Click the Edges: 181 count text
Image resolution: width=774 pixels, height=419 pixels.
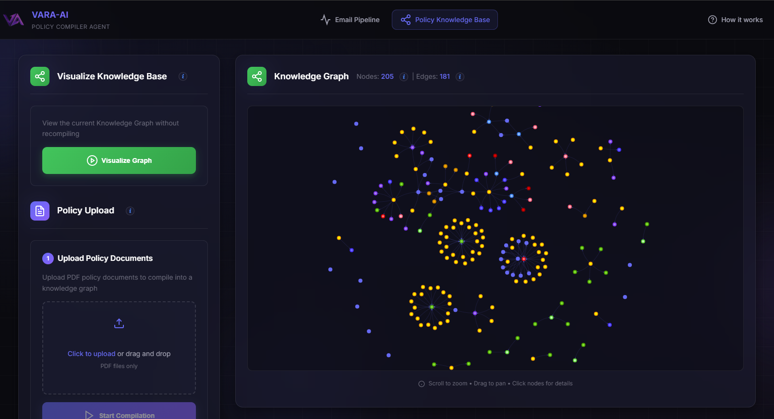click(x=433, y=76)
